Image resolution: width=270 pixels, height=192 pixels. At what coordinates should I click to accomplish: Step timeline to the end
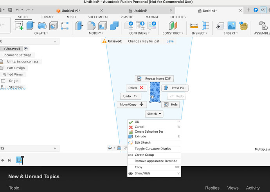pyautogui.click(x=9, y=160)
